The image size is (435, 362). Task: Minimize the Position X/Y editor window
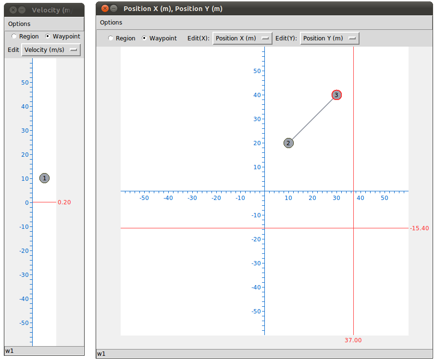point(113,8)
